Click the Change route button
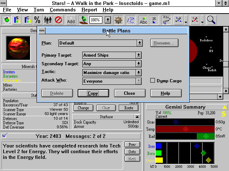This screenshot has width=229, height=171. [83, 108]
